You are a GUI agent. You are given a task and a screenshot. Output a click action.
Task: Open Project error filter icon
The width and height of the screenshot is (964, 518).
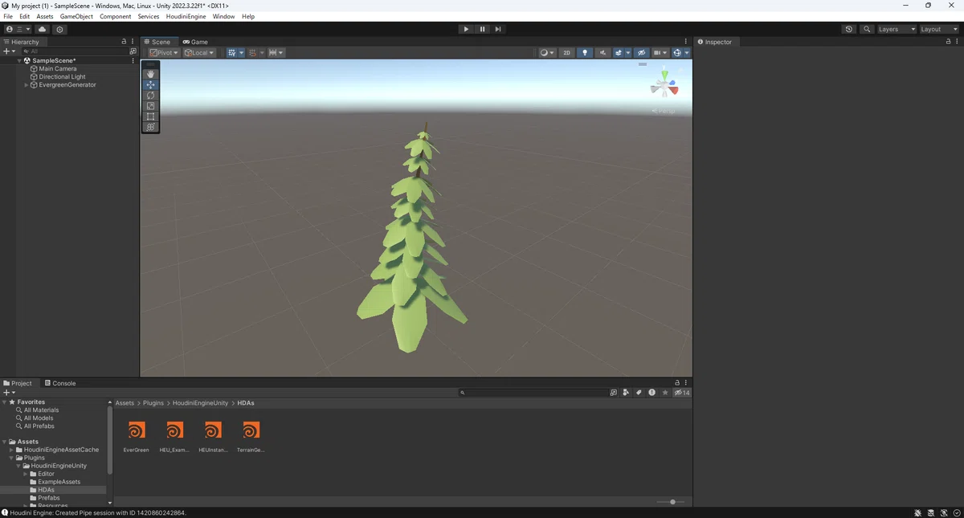652,393
